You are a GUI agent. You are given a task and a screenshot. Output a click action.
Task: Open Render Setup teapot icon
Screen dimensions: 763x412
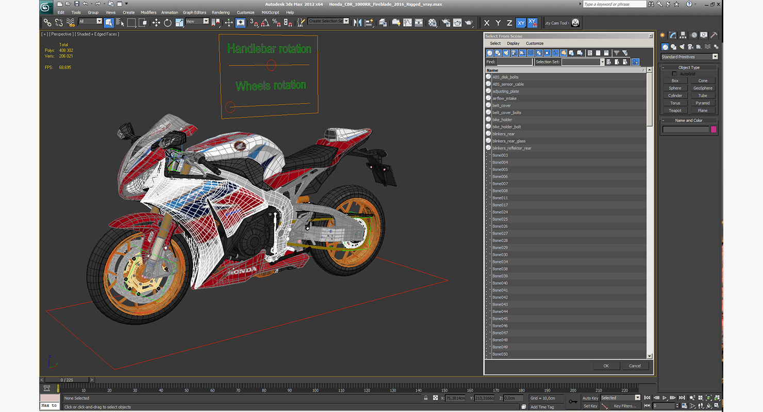coord(445,23)
